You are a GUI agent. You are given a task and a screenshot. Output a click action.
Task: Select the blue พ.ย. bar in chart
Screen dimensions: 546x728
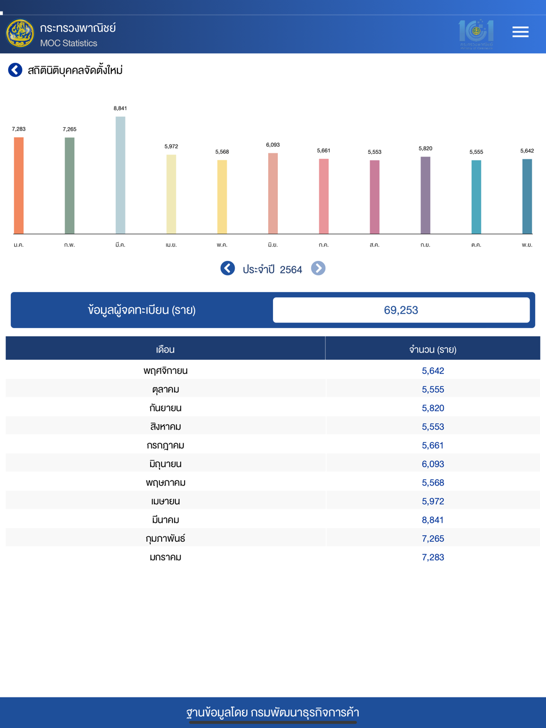click(x=527, y=196)
